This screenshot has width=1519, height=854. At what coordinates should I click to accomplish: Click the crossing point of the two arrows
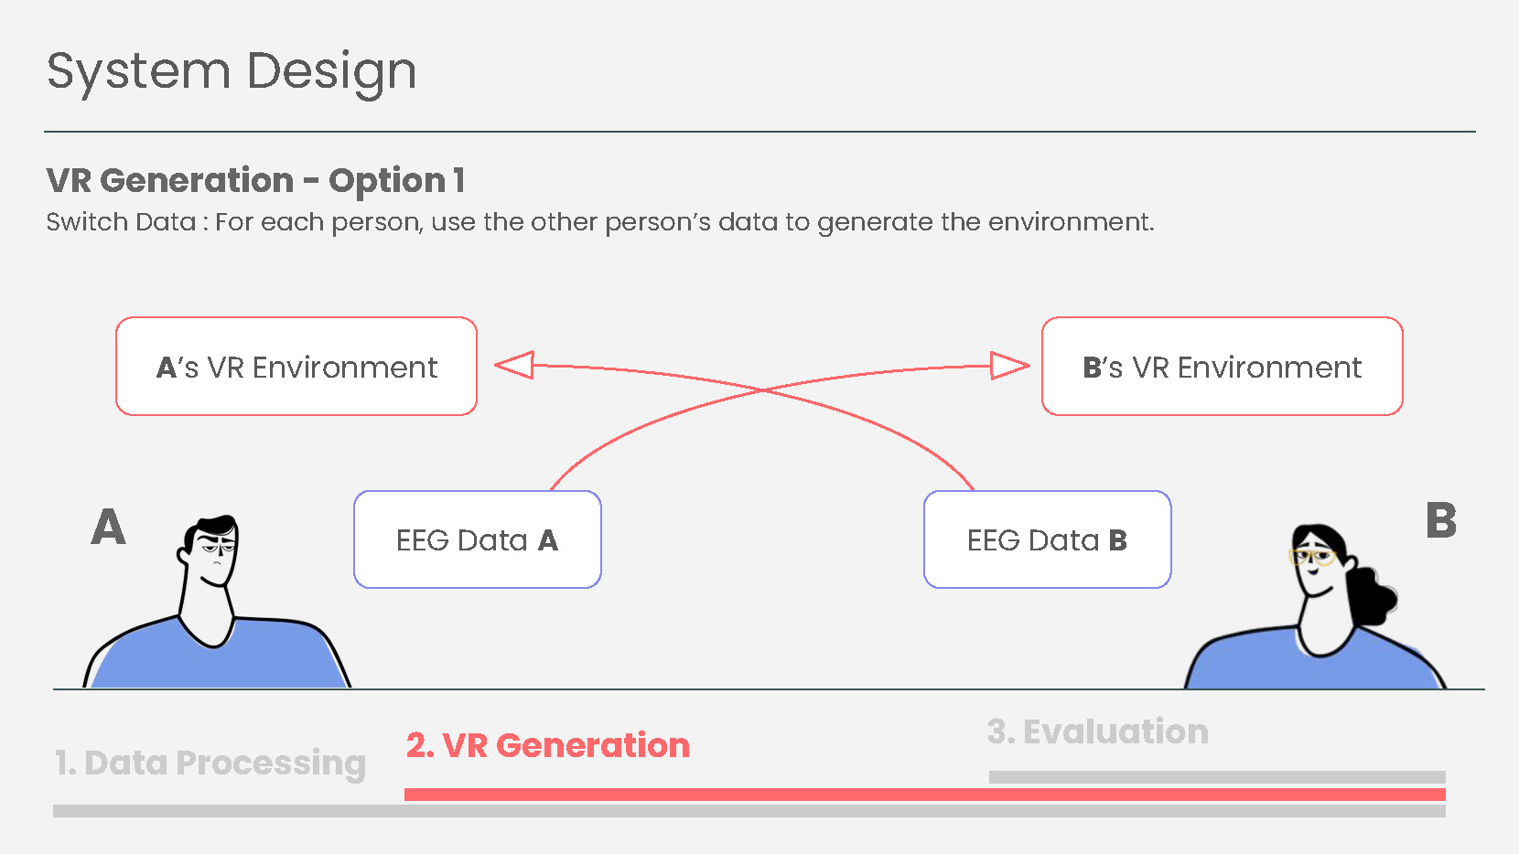click(x=762, y=390)
